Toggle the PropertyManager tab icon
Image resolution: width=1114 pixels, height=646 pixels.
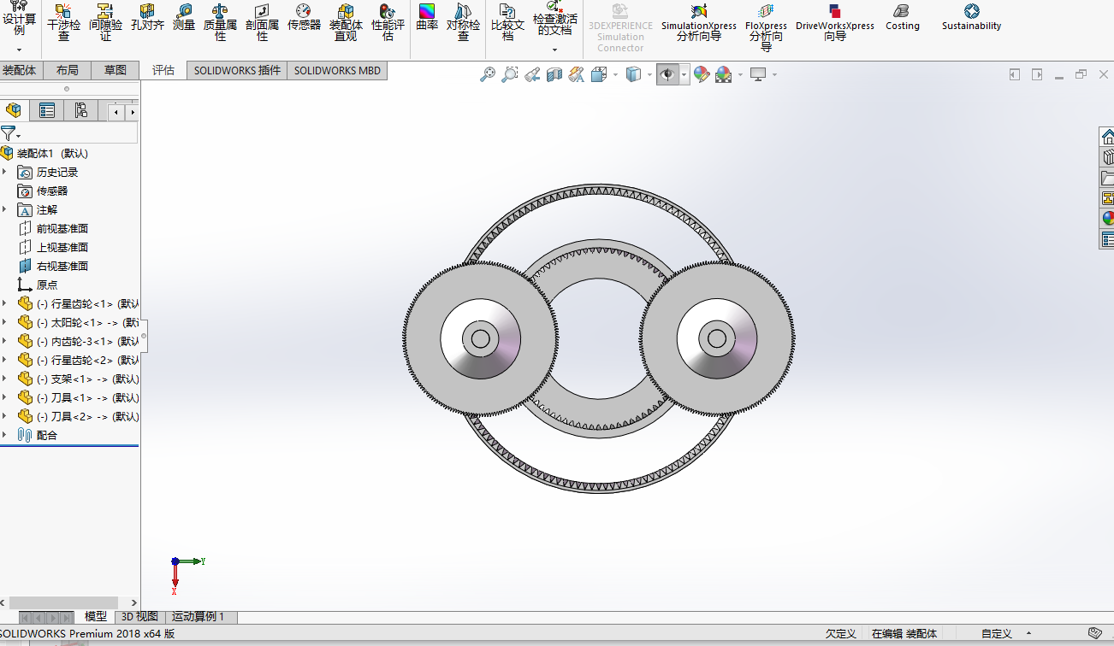pos(47,110)
